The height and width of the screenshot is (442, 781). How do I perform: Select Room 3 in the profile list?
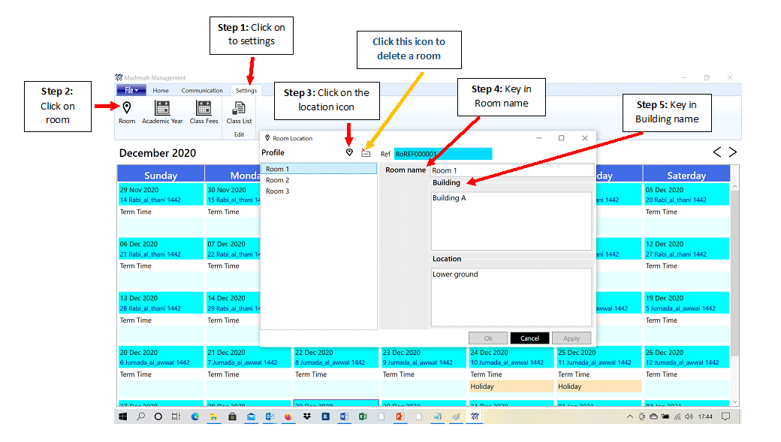(276, 191)
